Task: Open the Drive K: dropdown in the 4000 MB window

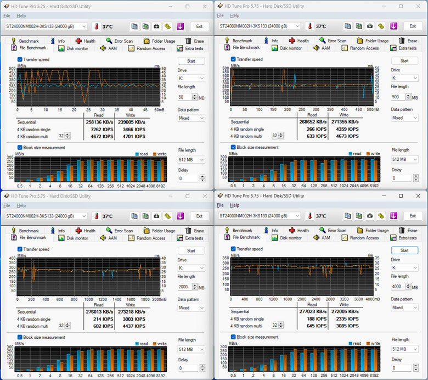Action: [404, 268]
